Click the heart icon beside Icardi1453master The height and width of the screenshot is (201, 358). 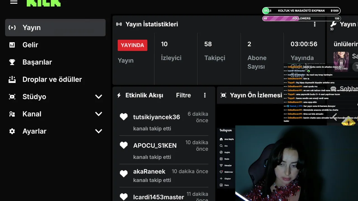tap(124, 197)
